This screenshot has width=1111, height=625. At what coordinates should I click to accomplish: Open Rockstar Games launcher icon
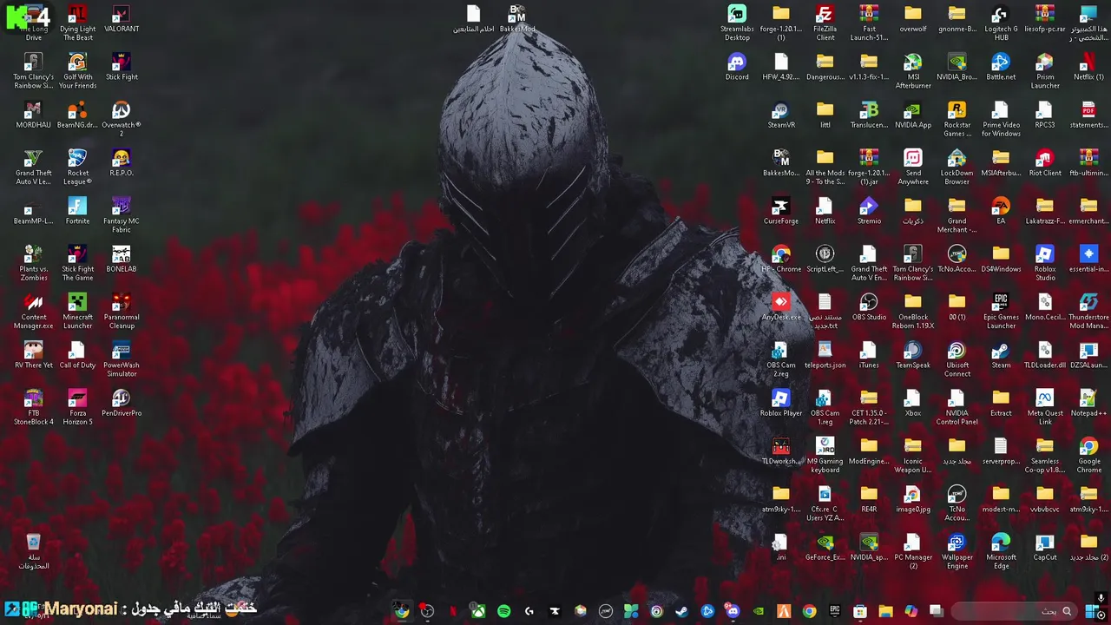point(957,119)
